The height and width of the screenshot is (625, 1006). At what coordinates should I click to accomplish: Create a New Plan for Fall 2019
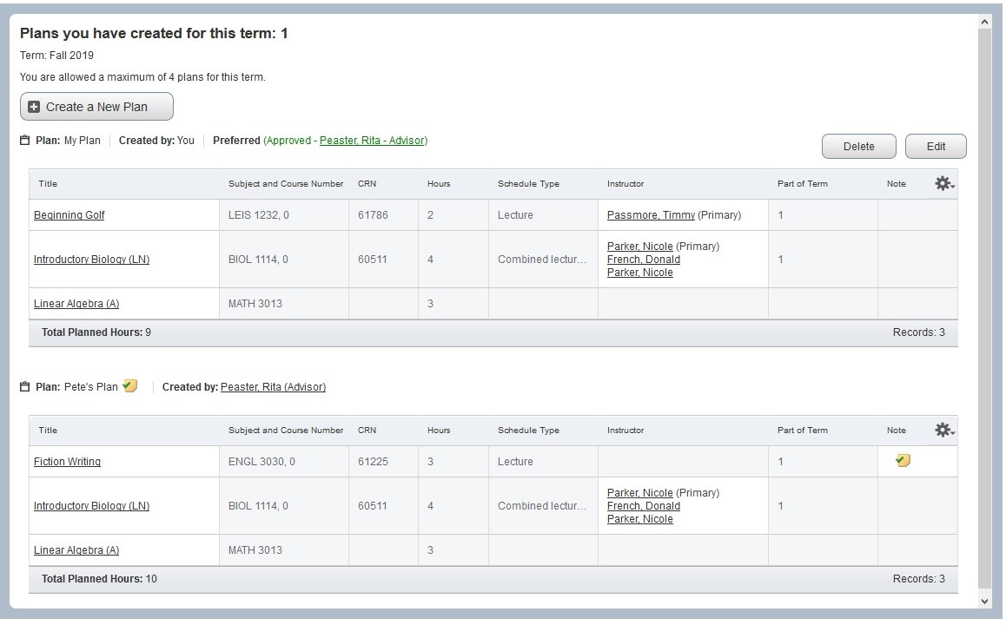click(96, 106)
